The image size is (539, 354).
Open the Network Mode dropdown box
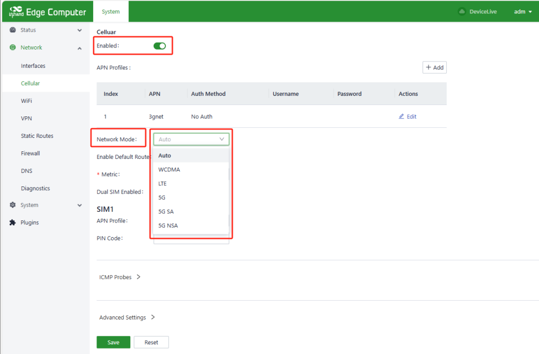coord(191,139)
